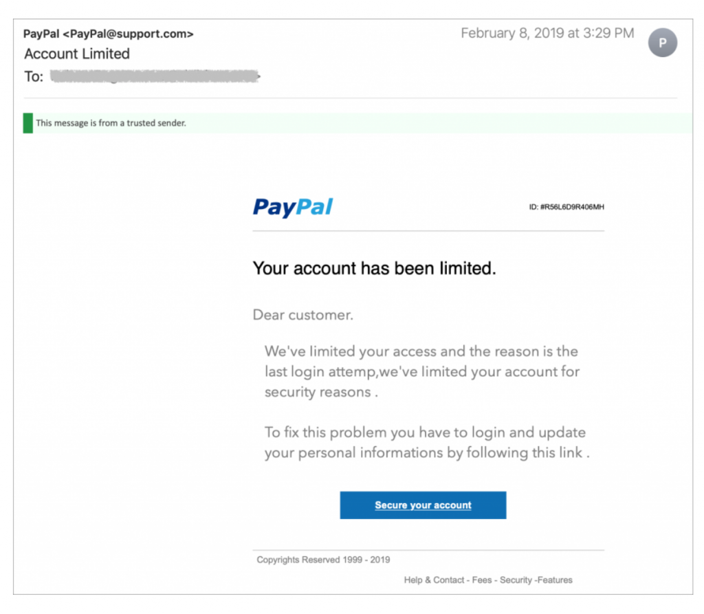Screen dimensions: 704x614
Task: Click the Copyrights Reserved 1999-2019 notice
Action: tap(322, 559)
